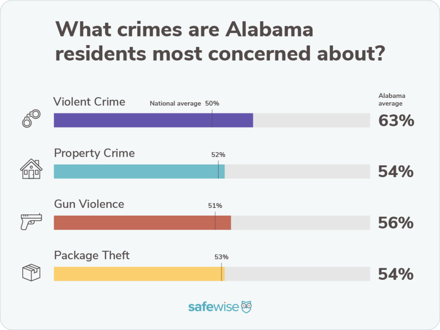The width and height of the screenshot is (440, 330).
Task: Click the Alabama average column header
Action: click(x=391, y=100)
